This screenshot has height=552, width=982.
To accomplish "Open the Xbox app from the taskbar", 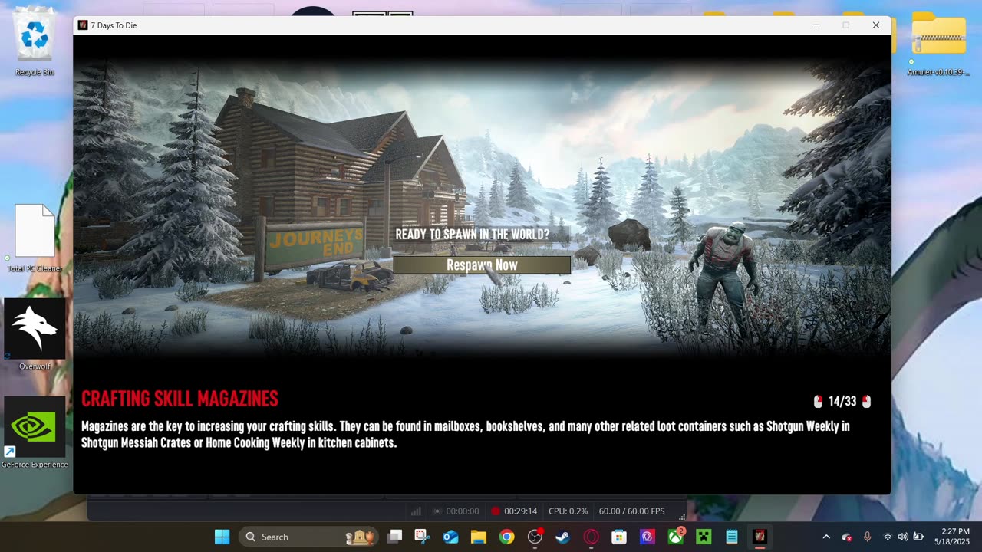I will point(675,537).
